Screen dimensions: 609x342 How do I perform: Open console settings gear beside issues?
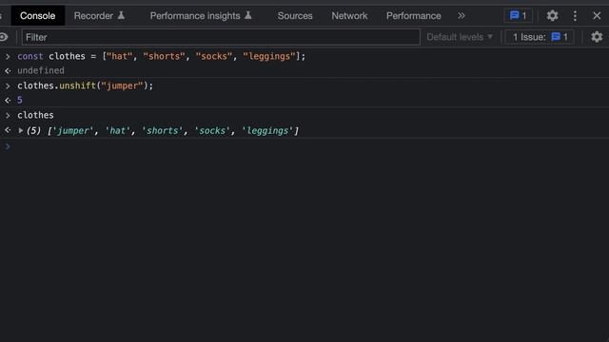pos(597,37)
